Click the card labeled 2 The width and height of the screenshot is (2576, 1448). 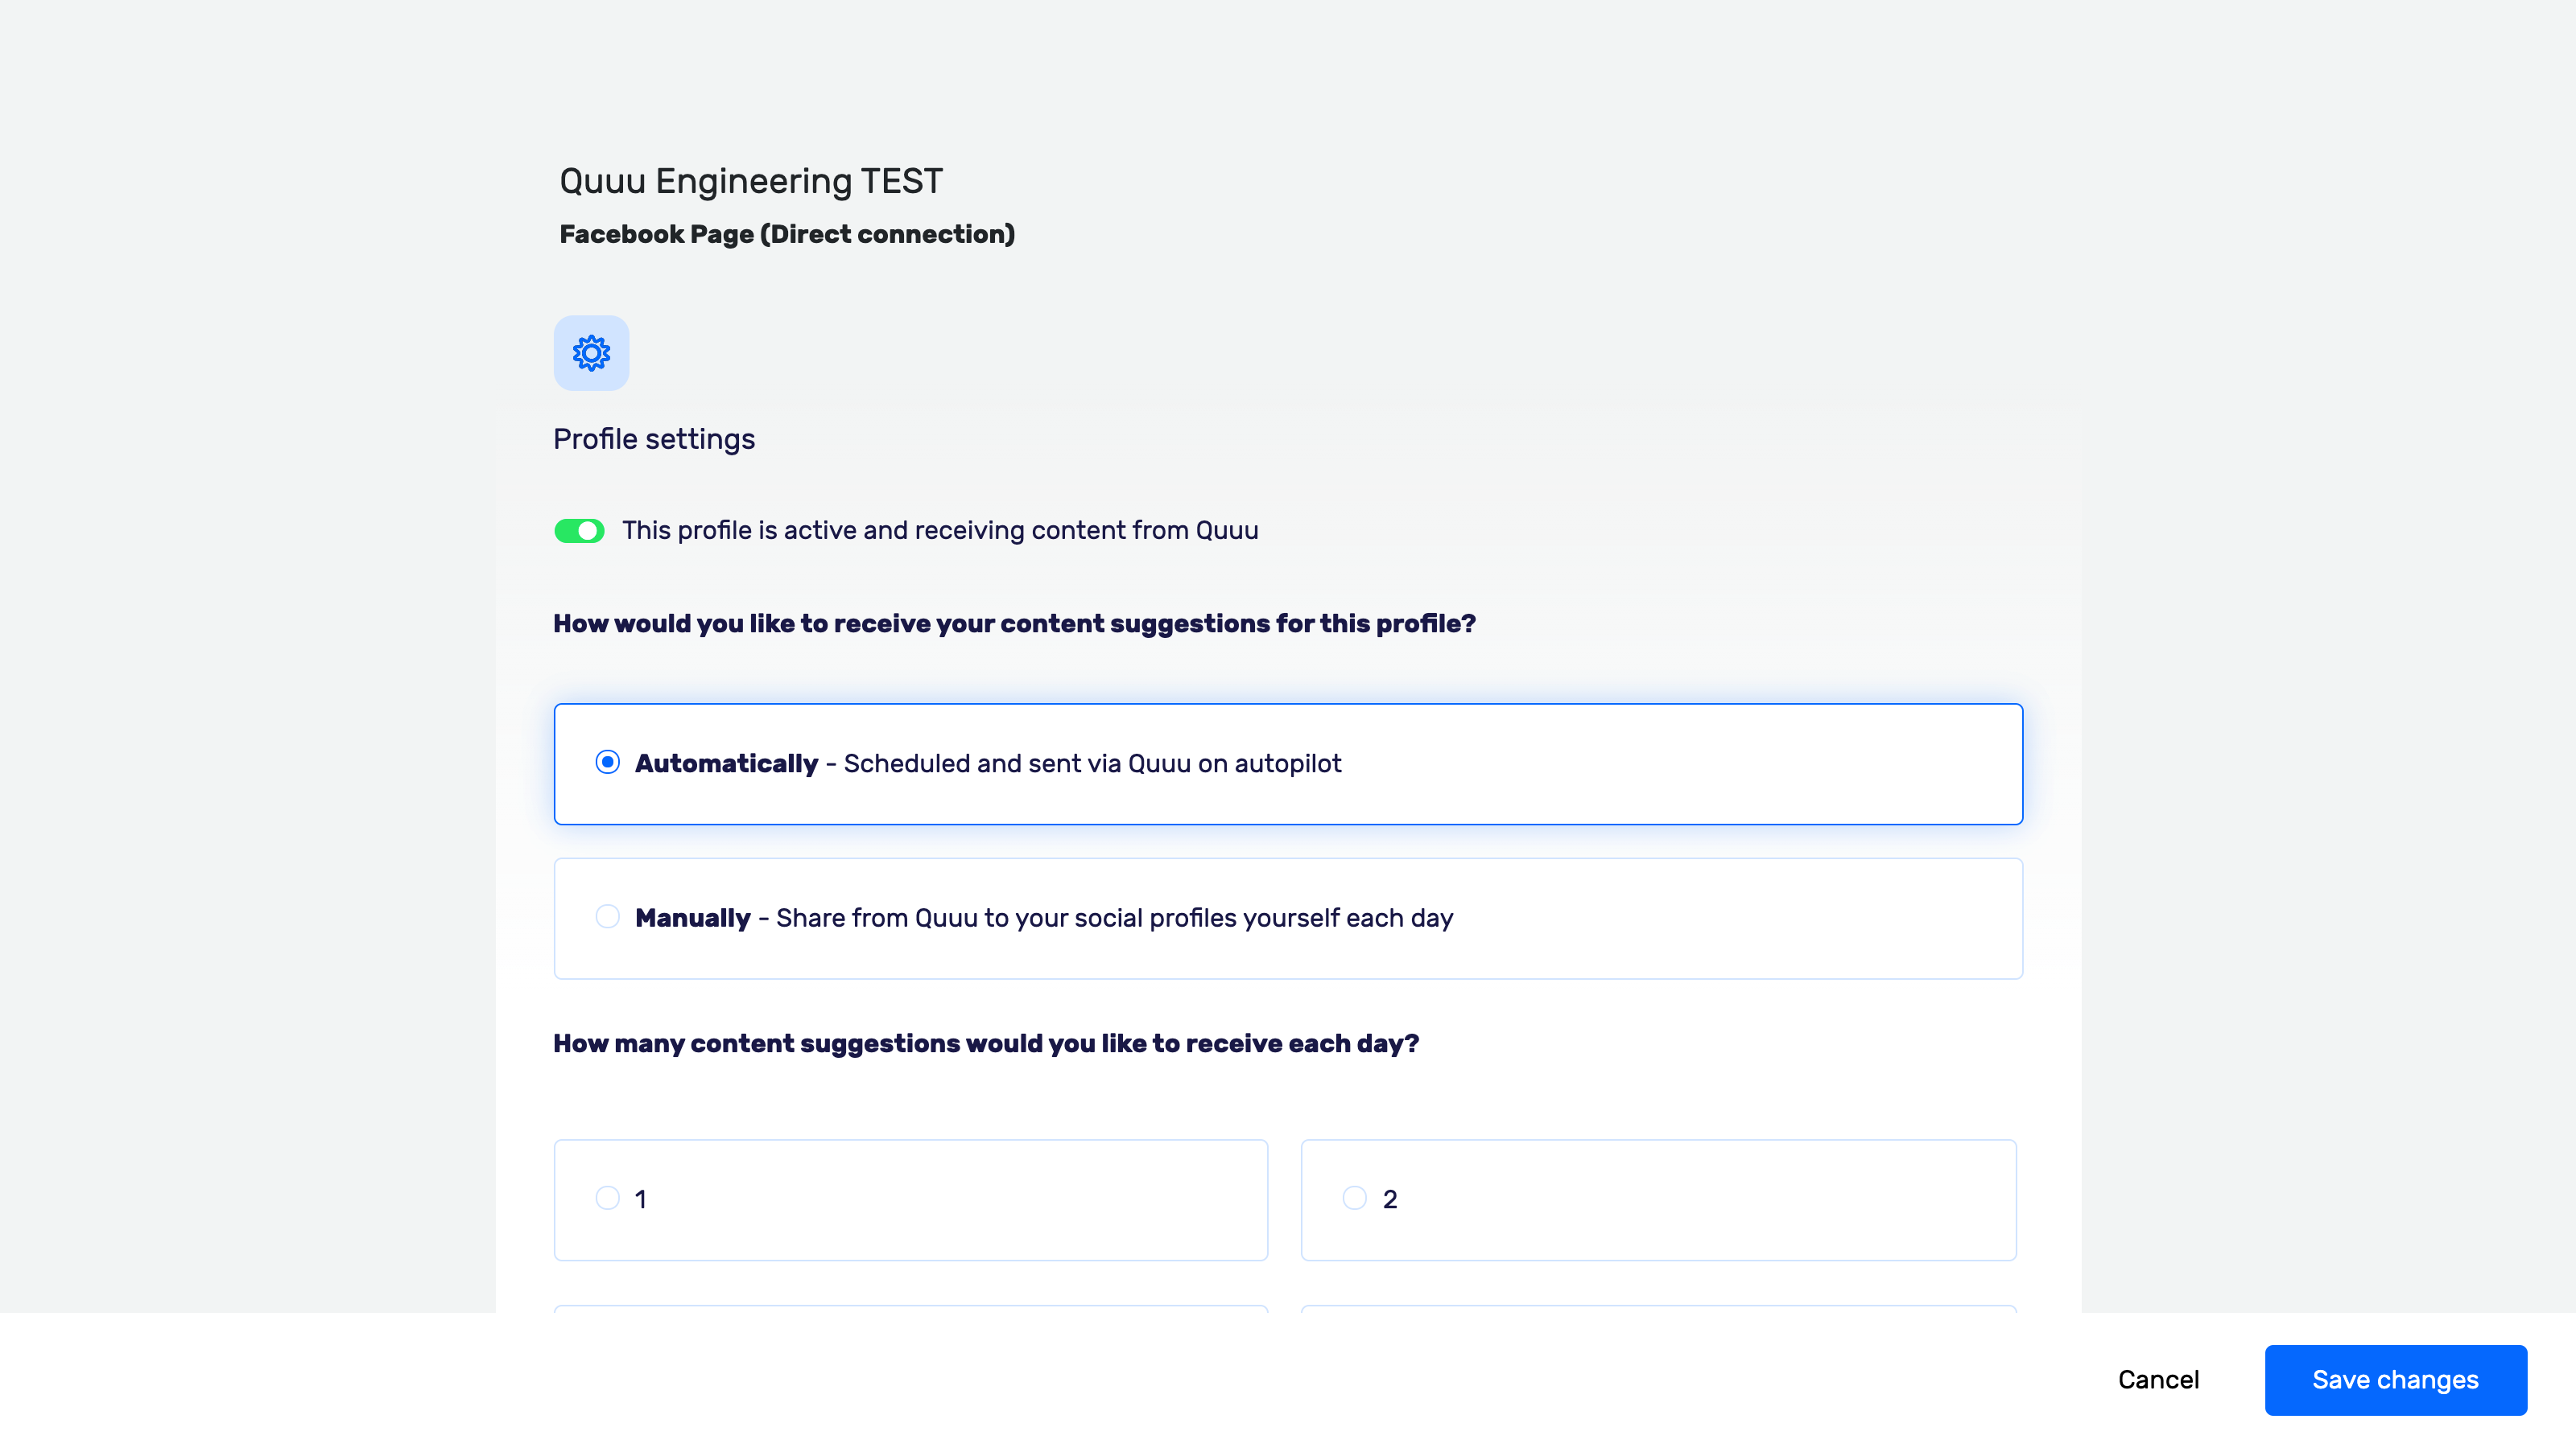[x=1658, y=1199]
